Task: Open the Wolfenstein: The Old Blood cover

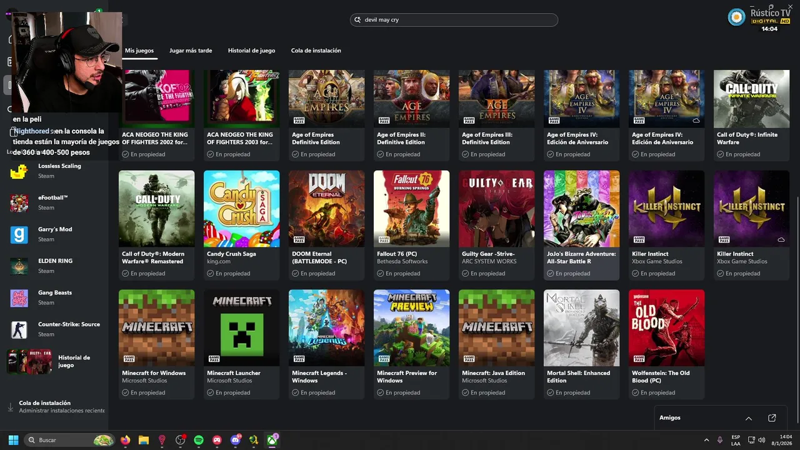Action: pos(666,327)
